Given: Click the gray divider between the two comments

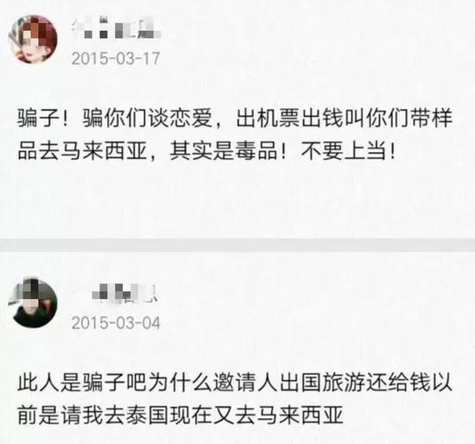Looking at the screenshot, I should point(237,244).
